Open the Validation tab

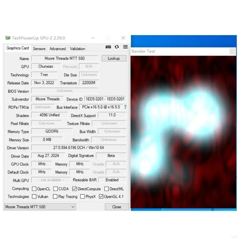pyautogui.click(x=77, y=49)
